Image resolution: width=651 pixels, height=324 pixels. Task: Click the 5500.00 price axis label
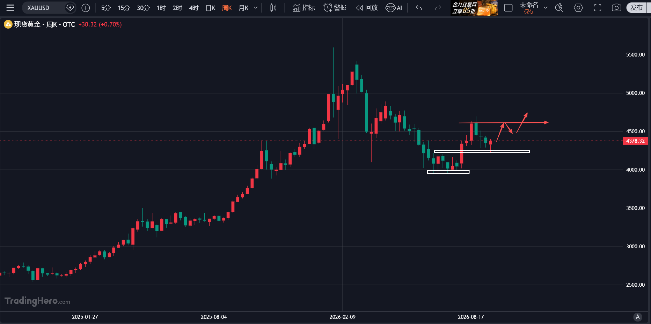pos(635,55)
